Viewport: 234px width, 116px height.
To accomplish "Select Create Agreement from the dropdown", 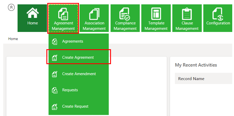I will tap(78, 57).
